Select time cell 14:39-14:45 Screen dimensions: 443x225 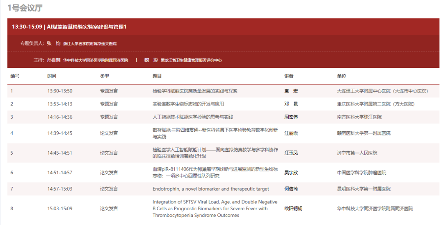(x=59, y=133)
